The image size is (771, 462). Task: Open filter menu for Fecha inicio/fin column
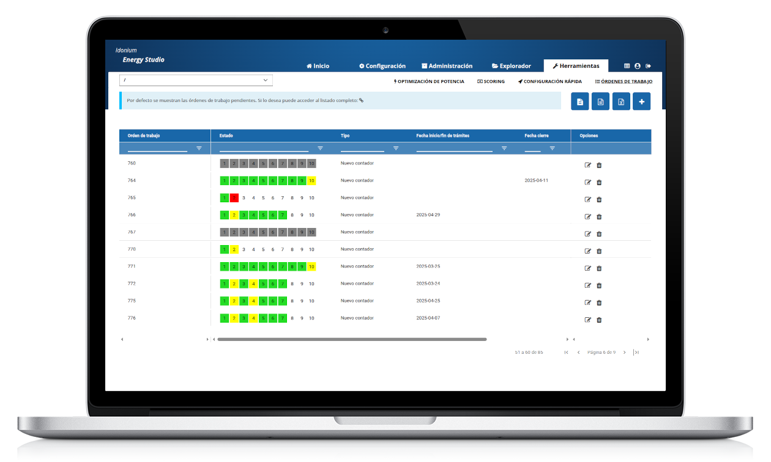[x=504, y=148]
